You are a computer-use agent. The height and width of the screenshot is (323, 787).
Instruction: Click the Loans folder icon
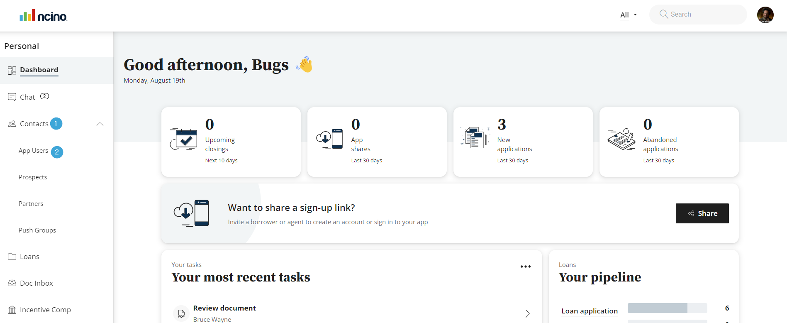[12, 257]
